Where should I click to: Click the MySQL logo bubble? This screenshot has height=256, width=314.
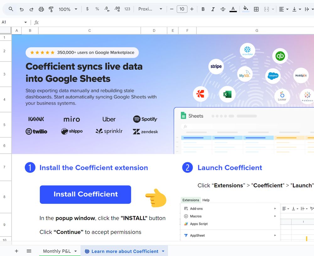[x=245, y=74]
